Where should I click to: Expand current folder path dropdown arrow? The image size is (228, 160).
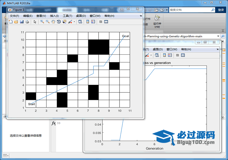click(x=218, y=36)
